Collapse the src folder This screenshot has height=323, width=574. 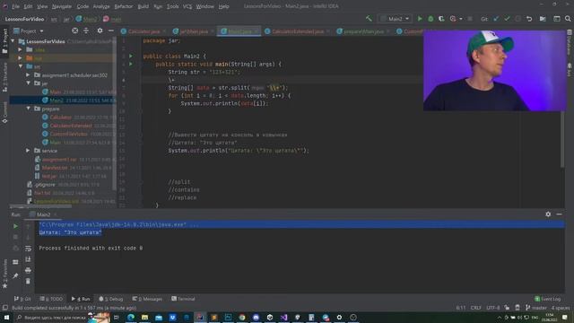point(21,66)
